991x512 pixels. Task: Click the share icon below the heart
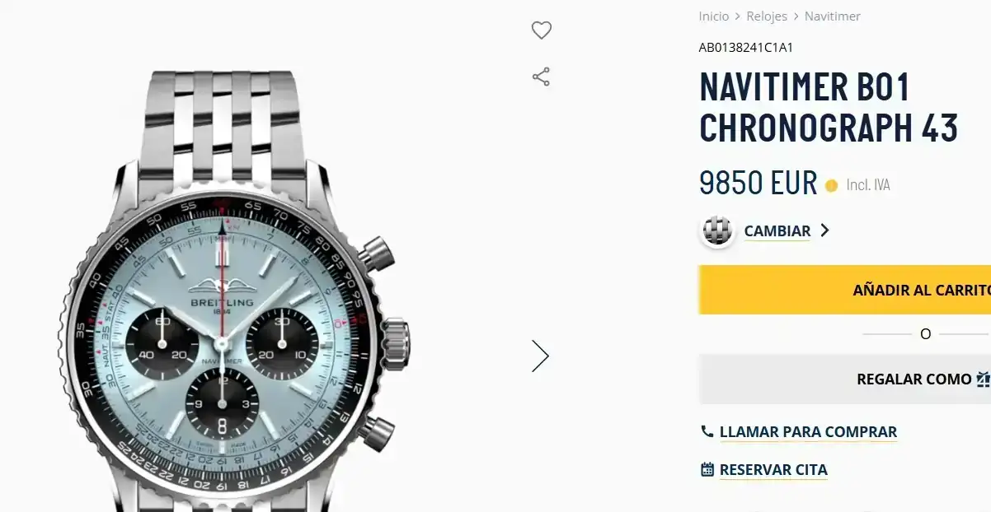(541, 77)
